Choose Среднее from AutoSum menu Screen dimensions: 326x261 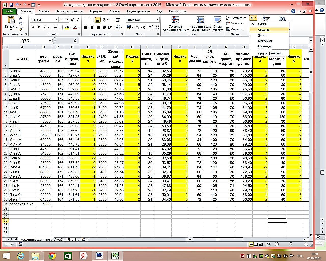pyautogui.click(x=269, y=30)
